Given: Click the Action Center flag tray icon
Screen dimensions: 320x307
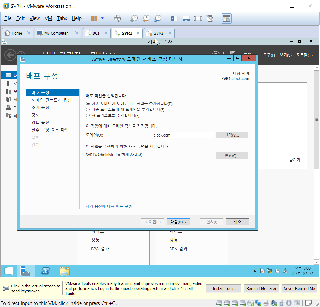Looking at the screenshot, I should [x=262, y=271].
